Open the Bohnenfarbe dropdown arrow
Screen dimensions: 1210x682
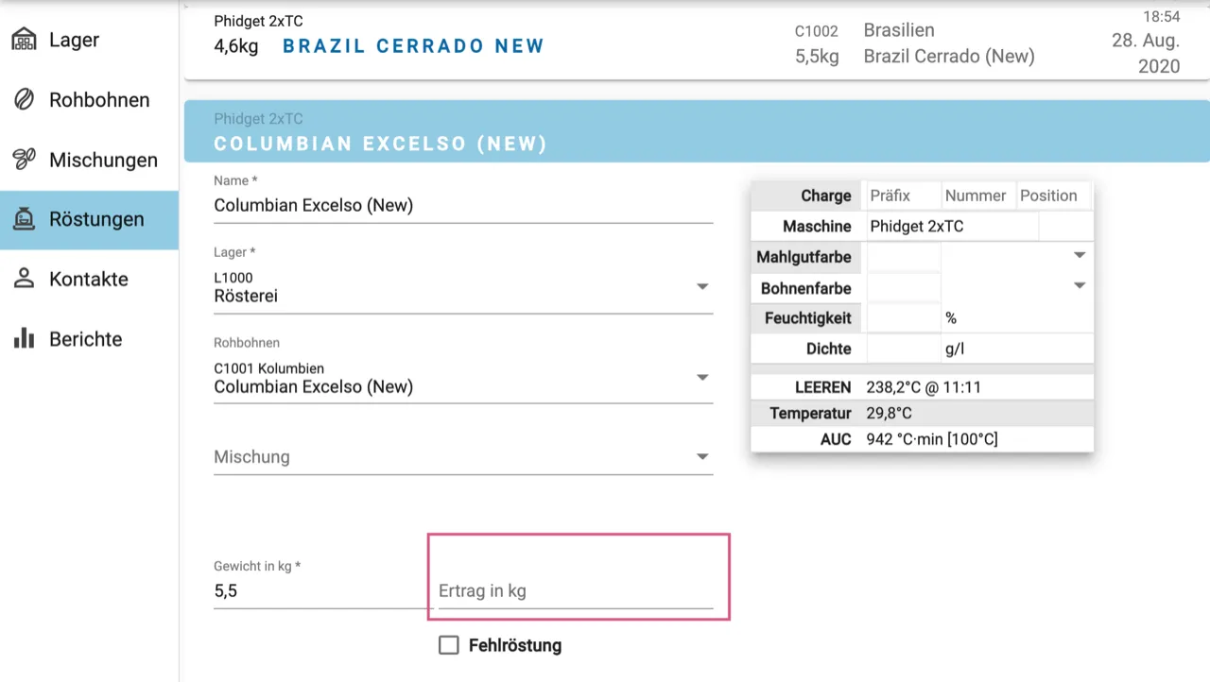pyautogui.click(x=1079, y=286)
